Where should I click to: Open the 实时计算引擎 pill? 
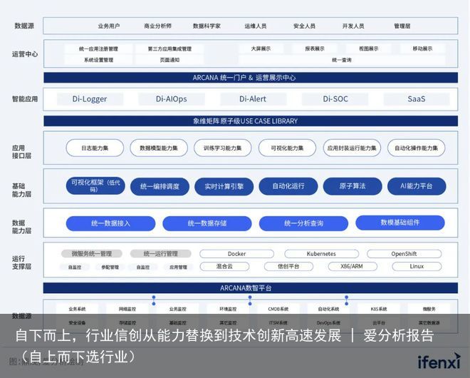coord(224,186)
